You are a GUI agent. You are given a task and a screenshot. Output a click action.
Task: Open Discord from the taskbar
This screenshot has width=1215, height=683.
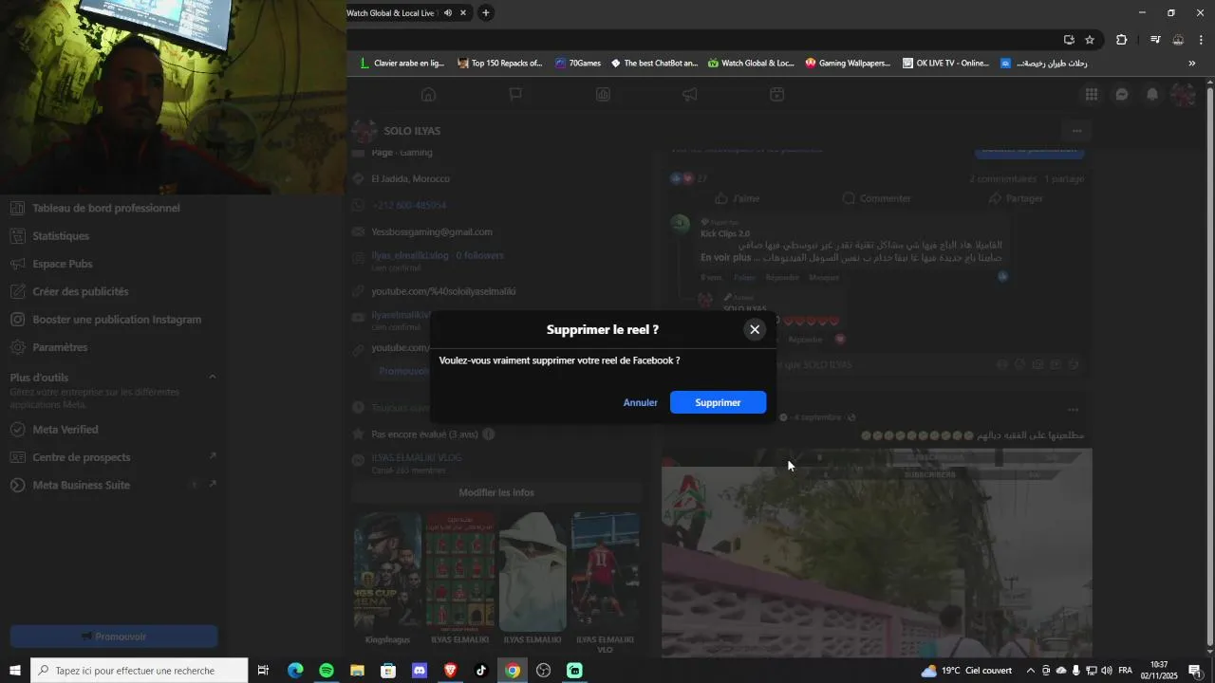coord(420,671)
